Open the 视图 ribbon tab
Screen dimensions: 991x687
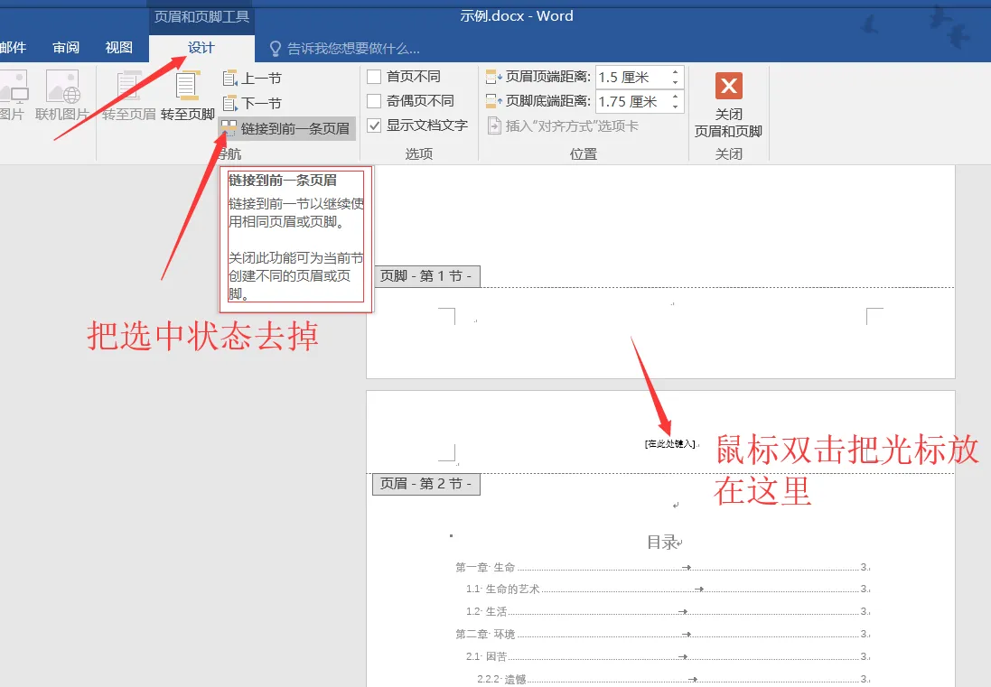[118, 48]
